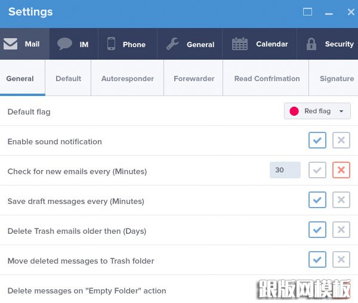Select the General sub-tab under Mail

[x=23, y=78]
